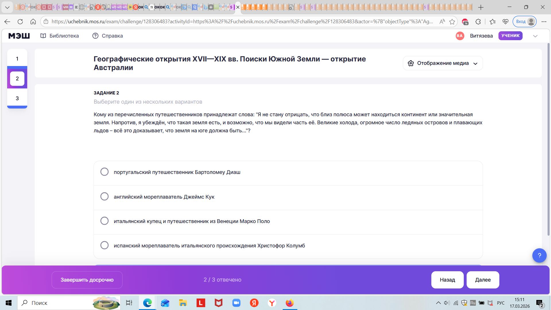This screenshot has height=310, width=551.
Task: Expand the user profile chevron near УЧЕНИК
Action: pos(535,36)
